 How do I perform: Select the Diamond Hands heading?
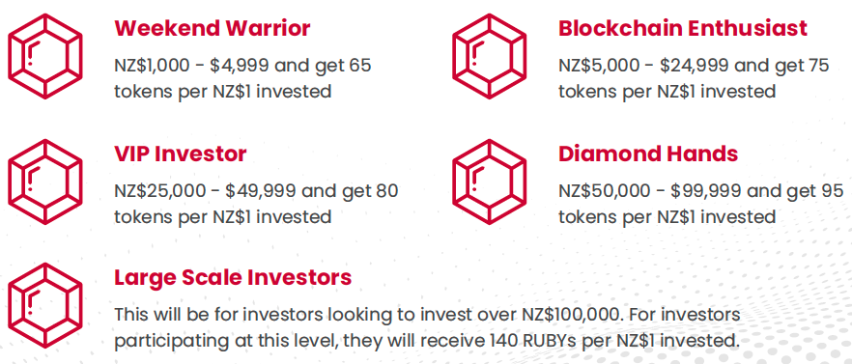pyautogui.click(x=648, y=154)
